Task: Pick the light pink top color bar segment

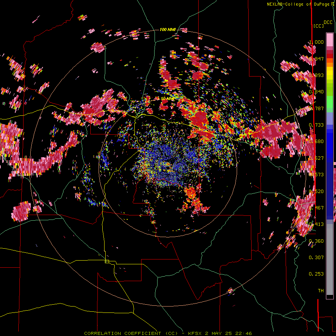Action: click(x=330, y=40)
